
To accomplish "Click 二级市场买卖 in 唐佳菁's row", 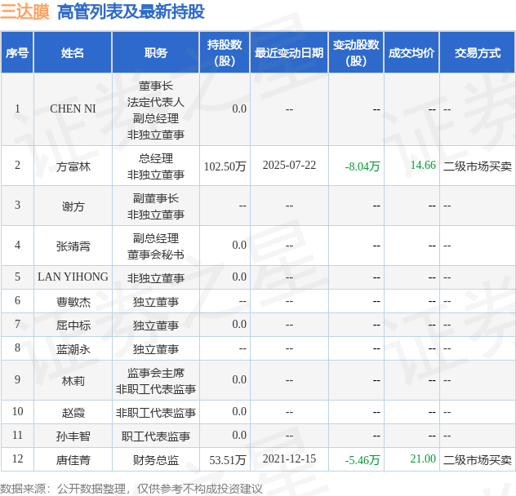I will tap(478, 460).
